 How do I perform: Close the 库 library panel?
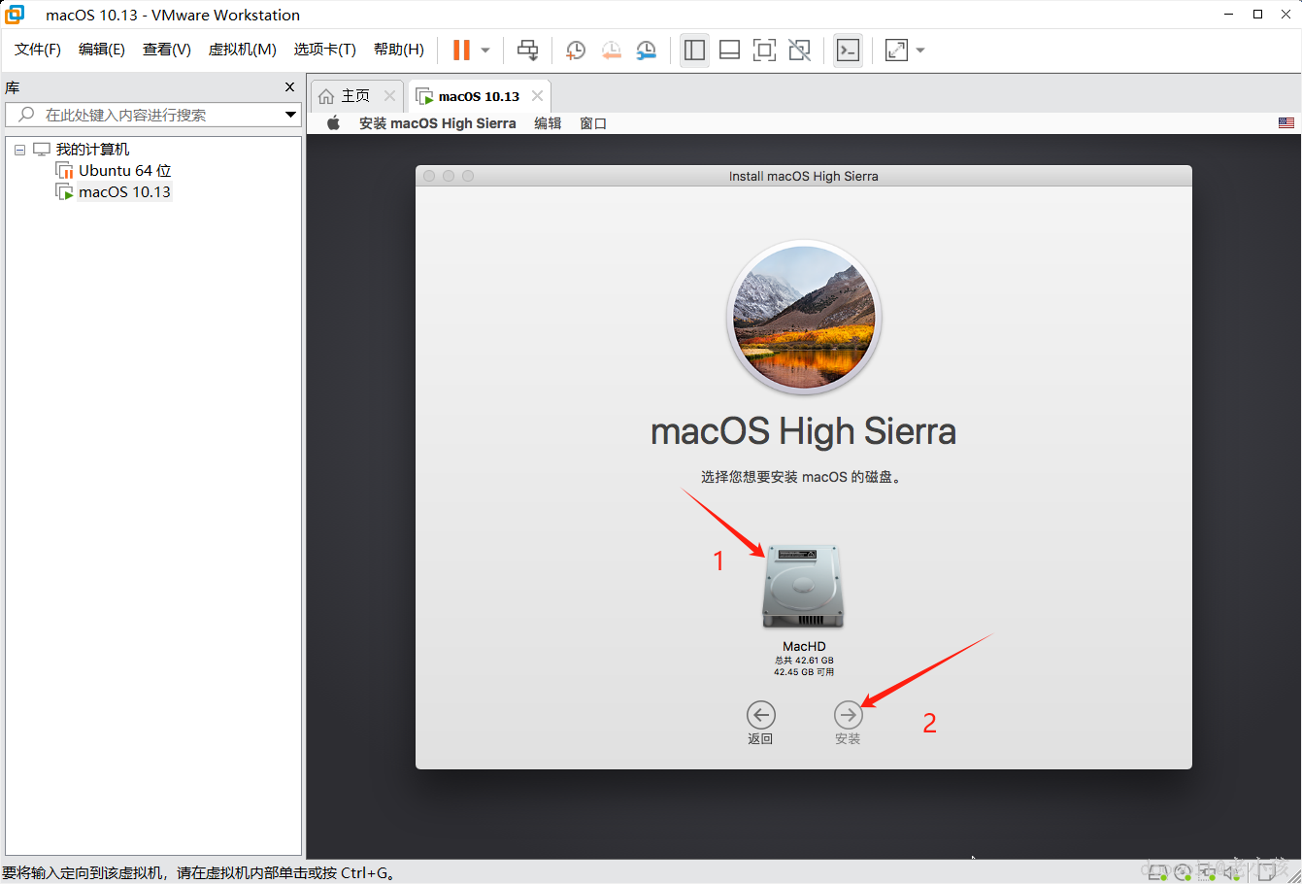289,87
